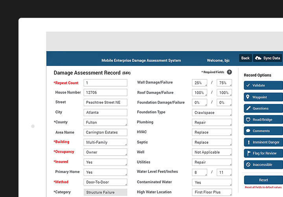Open Road/Bridge record option
The height and width of the screenshot is (197, 283).
point(263,119)
